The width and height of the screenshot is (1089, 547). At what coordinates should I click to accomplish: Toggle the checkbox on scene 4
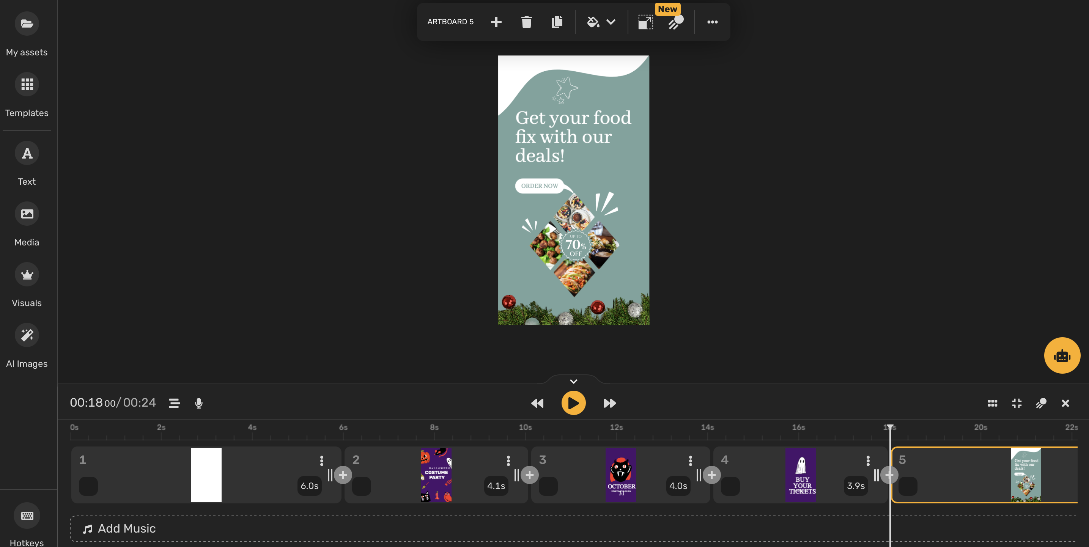tap(730, 487)
